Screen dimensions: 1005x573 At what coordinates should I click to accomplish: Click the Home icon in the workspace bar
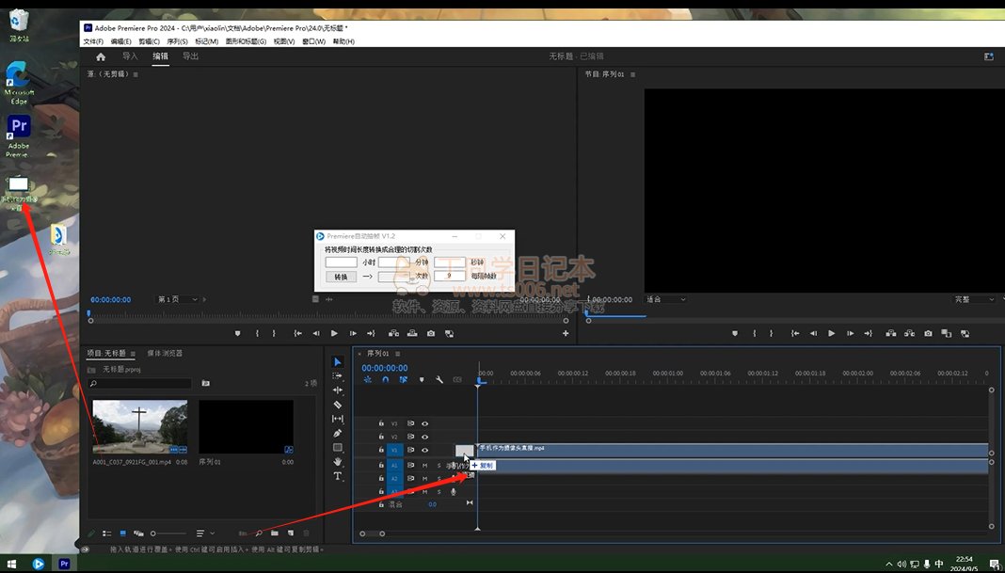pyautogui.click(x=101, y=56)
